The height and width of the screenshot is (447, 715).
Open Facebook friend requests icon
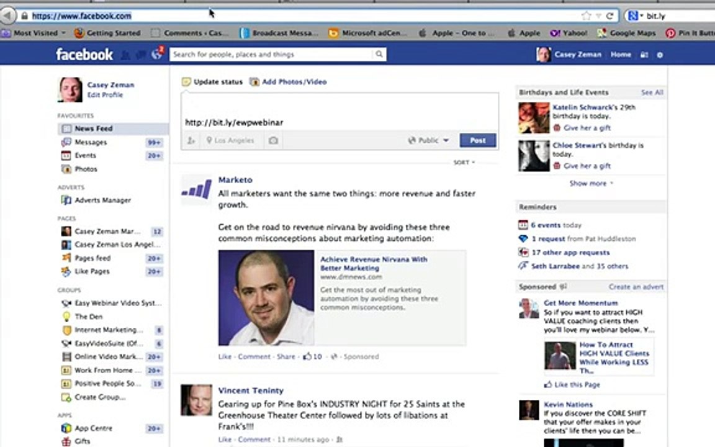coord(125,55)
